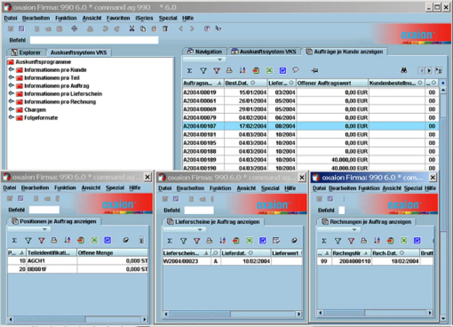Click the sort icon in the Rechnungen je Auftrag window
The width and height of the screenshot is (453, 327).
pos(377,241)
